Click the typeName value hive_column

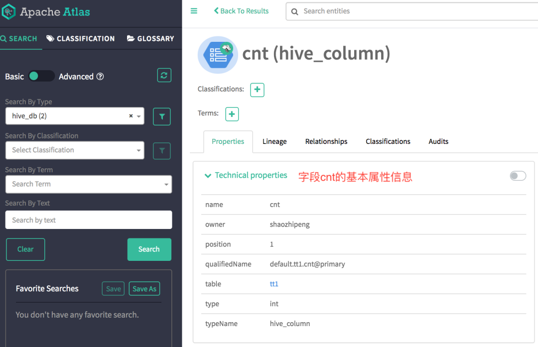click(290, 324)
